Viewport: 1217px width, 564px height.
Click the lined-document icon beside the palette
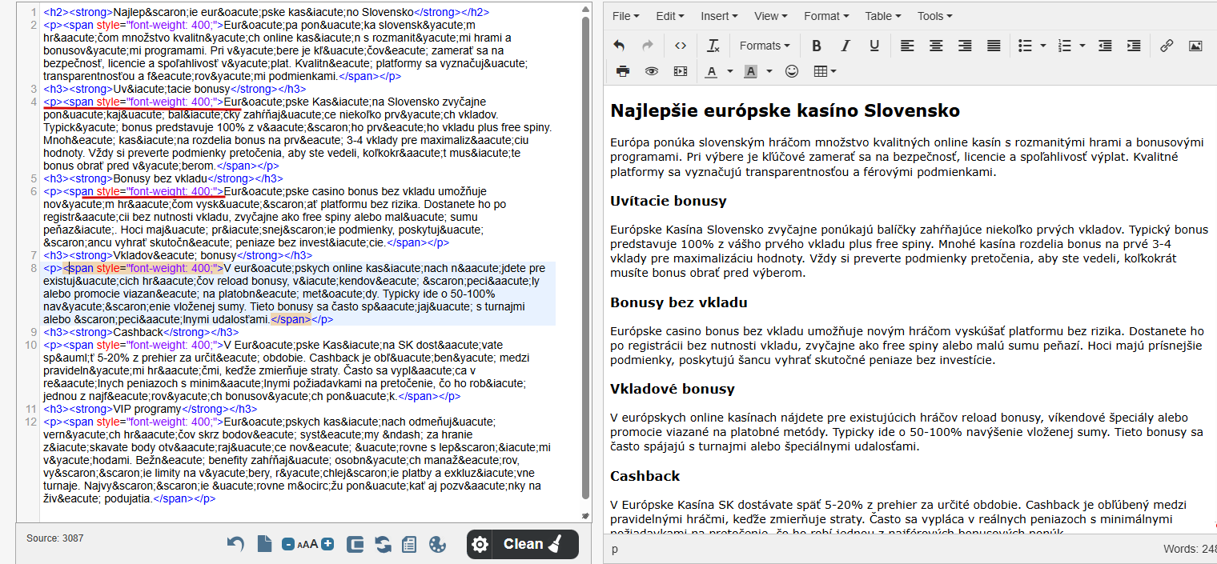(x=409, y=544)
